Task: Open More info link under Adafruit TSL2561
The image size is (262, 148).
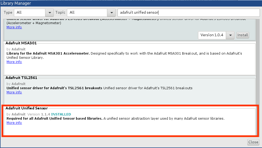Action: pos(14,92)
